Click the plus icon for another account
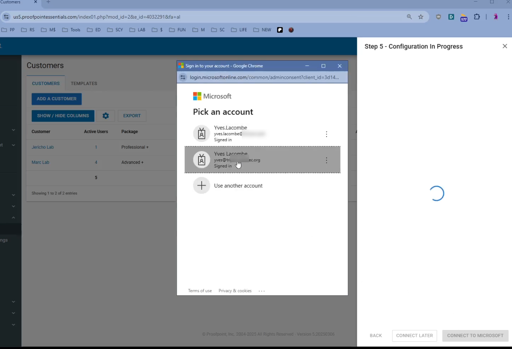The width and height of the screenshot is (512, 349). coord(201,186)
